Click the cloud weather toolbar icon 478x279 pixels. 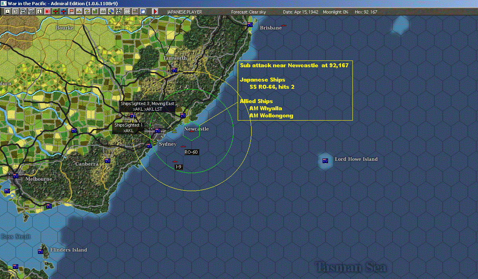[143, 12]
